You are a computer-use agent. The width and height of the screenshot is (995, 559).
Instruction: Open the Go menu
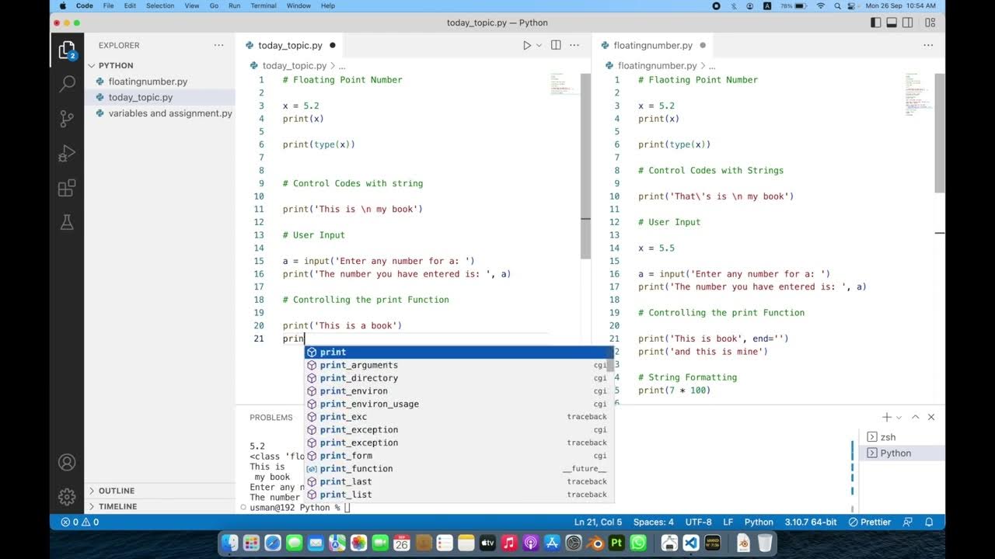(214, 5)
